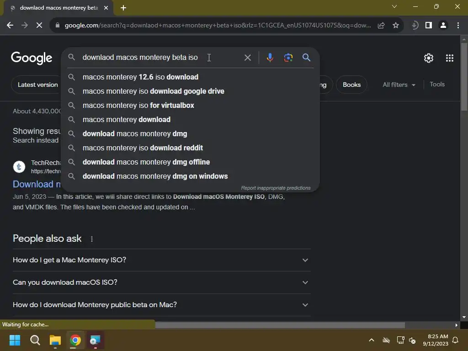The image size is (468, 351).
Task: Apply the 'Latest version' filter chip
Action: point(36,85)
